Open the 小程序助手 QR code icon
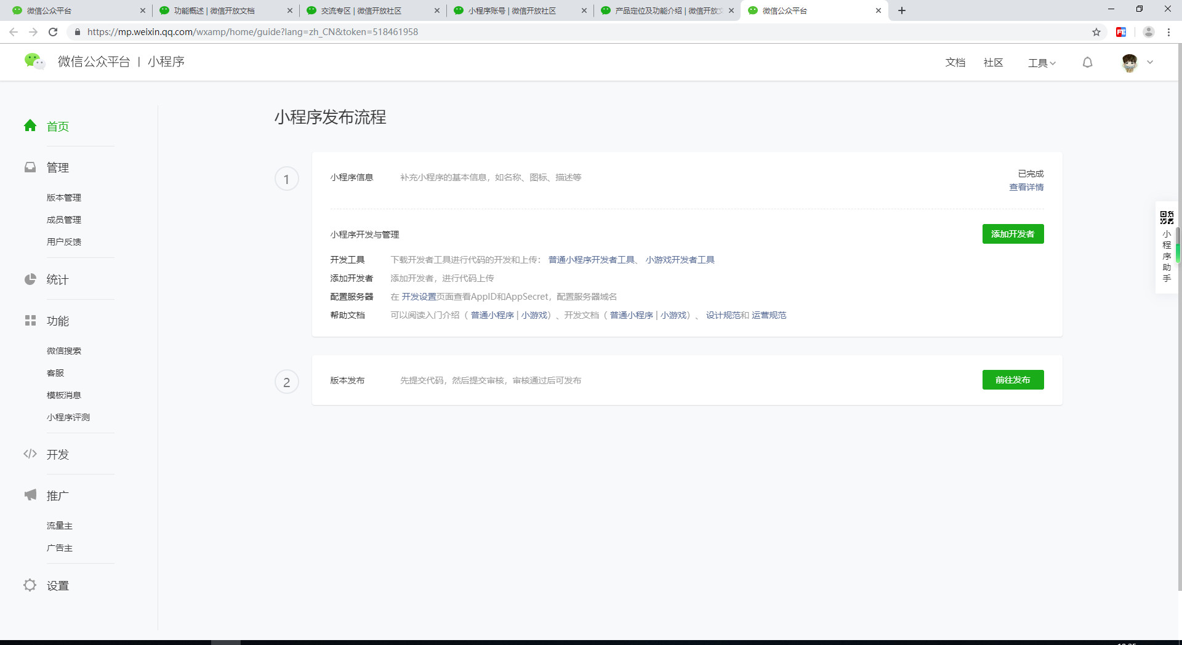 pos(1167,217)
